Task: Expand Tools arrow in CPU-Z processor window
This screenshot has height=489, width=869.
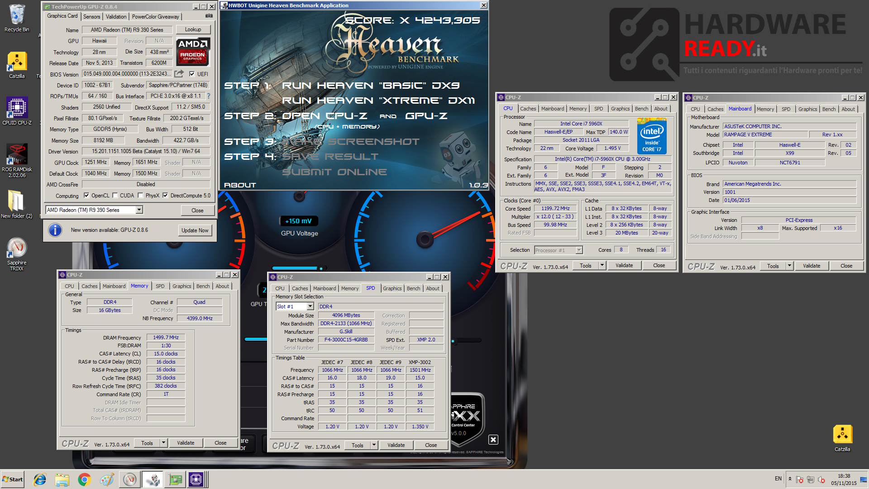Action: click(602, 265)
